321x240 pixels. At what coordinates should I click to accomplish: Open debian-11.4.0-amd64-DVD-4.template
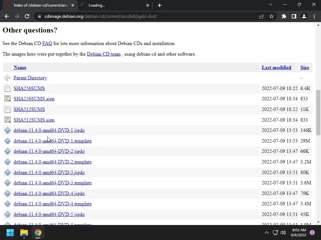point(53,204)
